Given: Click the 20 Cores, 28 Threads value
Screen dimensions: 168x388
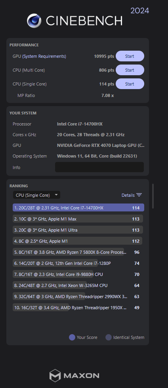Looking at the screenshot, I should (x=91, y=135).
